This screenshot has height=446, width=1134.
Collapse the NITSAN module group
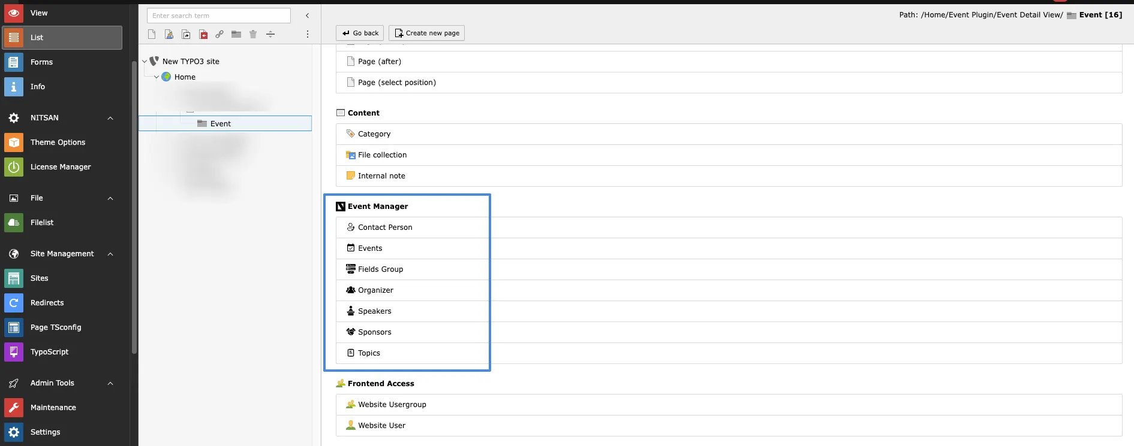[110, 118]
